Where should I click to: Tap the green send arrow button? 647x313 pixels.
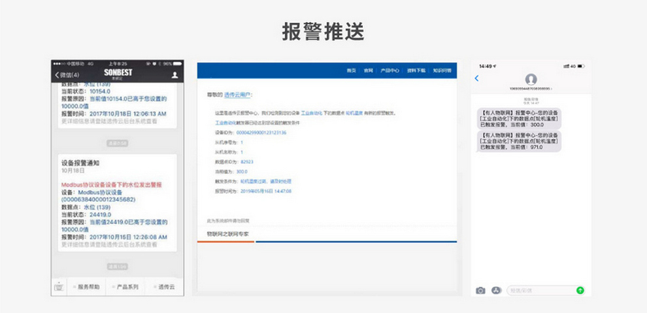pos(580,291)
